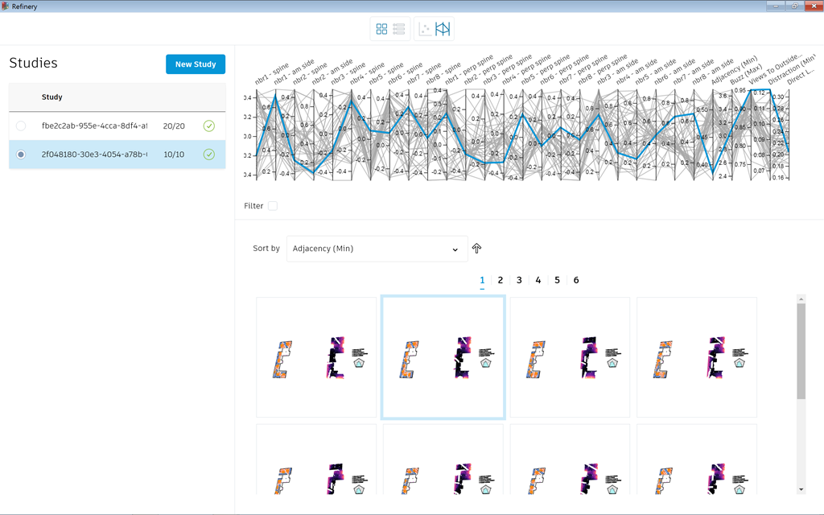Open the Sort by Adjacency (Min) dropdown
The image size is (824, 515).
[x=377, y=249]
